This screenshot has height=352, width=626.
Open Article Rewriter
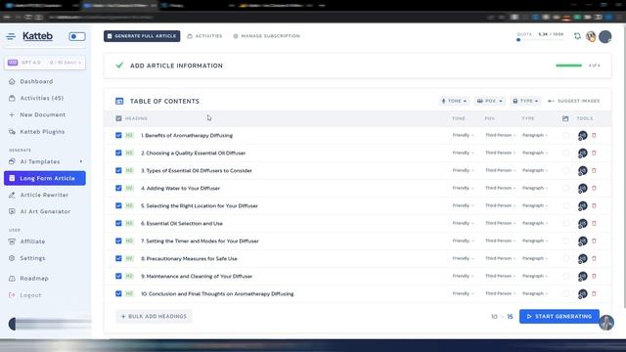pos(44,196)
